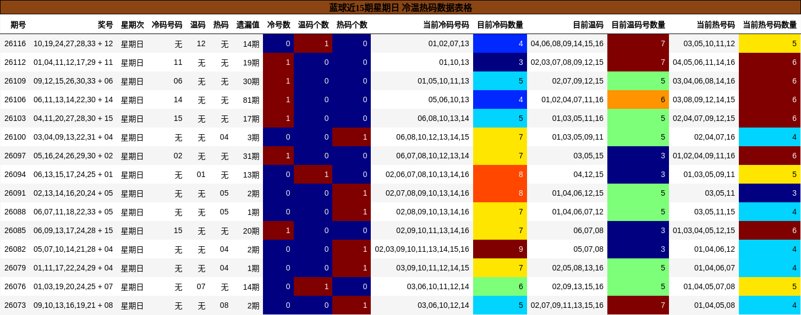Viewport: 801px width, 315px height.
Task: Click the 当前冷码号码 column header
Action: (x=446, y=25)
